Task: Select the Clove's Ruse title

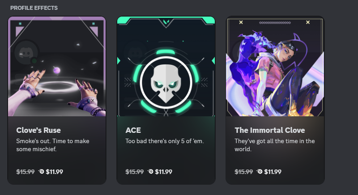Action: tap(38, 130)
